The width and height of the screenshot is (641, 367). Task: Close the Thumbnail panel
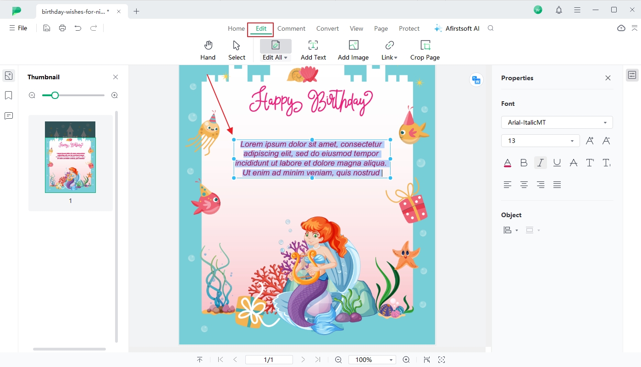click(x=116, y=77)
